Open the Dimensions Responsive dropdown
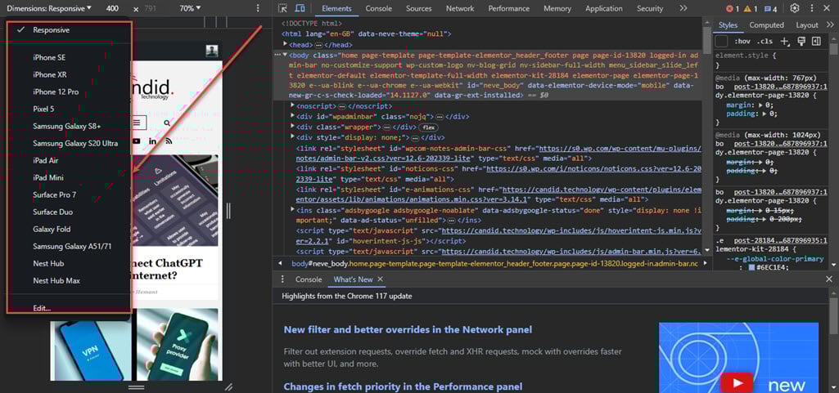The width and height of the screenshot is (839, 393). click(49, 8)
